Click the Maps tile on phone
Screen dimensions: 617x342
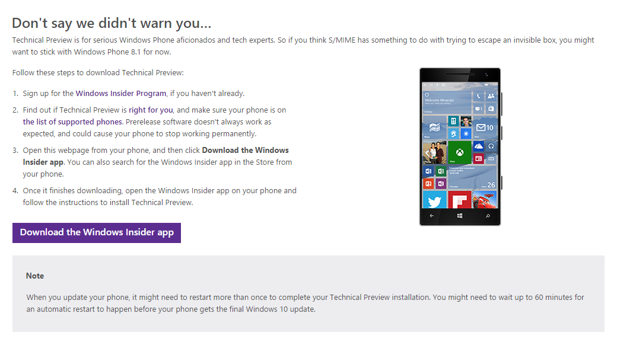(434, 127)
